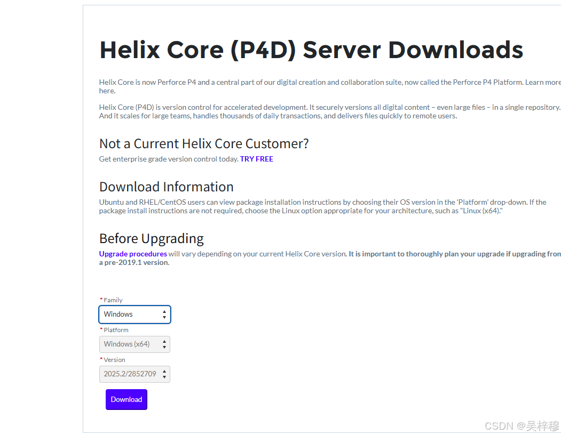Open the Family dropdown showing Windows

[x=135, y=315]
